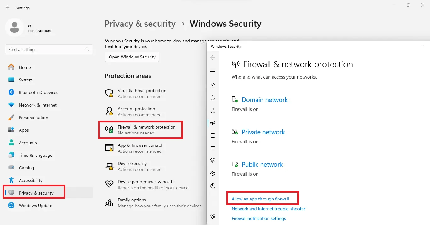Open Device security laptop icon in sidebar
The height and width of the screenshot is (225, 430).
click(213, 148)
